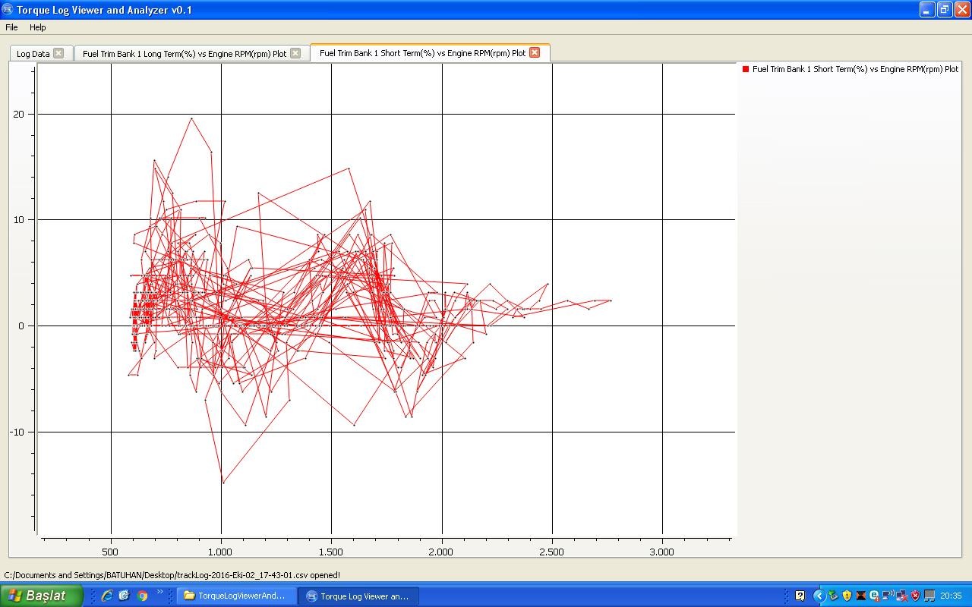The image size is (972, 607).
Task: Click the Torque Log Viewer taskbar button
Action: click(357, 596)
